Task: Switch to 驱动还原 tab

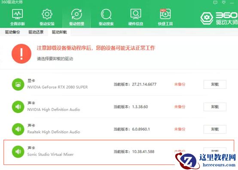Action: tap(36, 32)
